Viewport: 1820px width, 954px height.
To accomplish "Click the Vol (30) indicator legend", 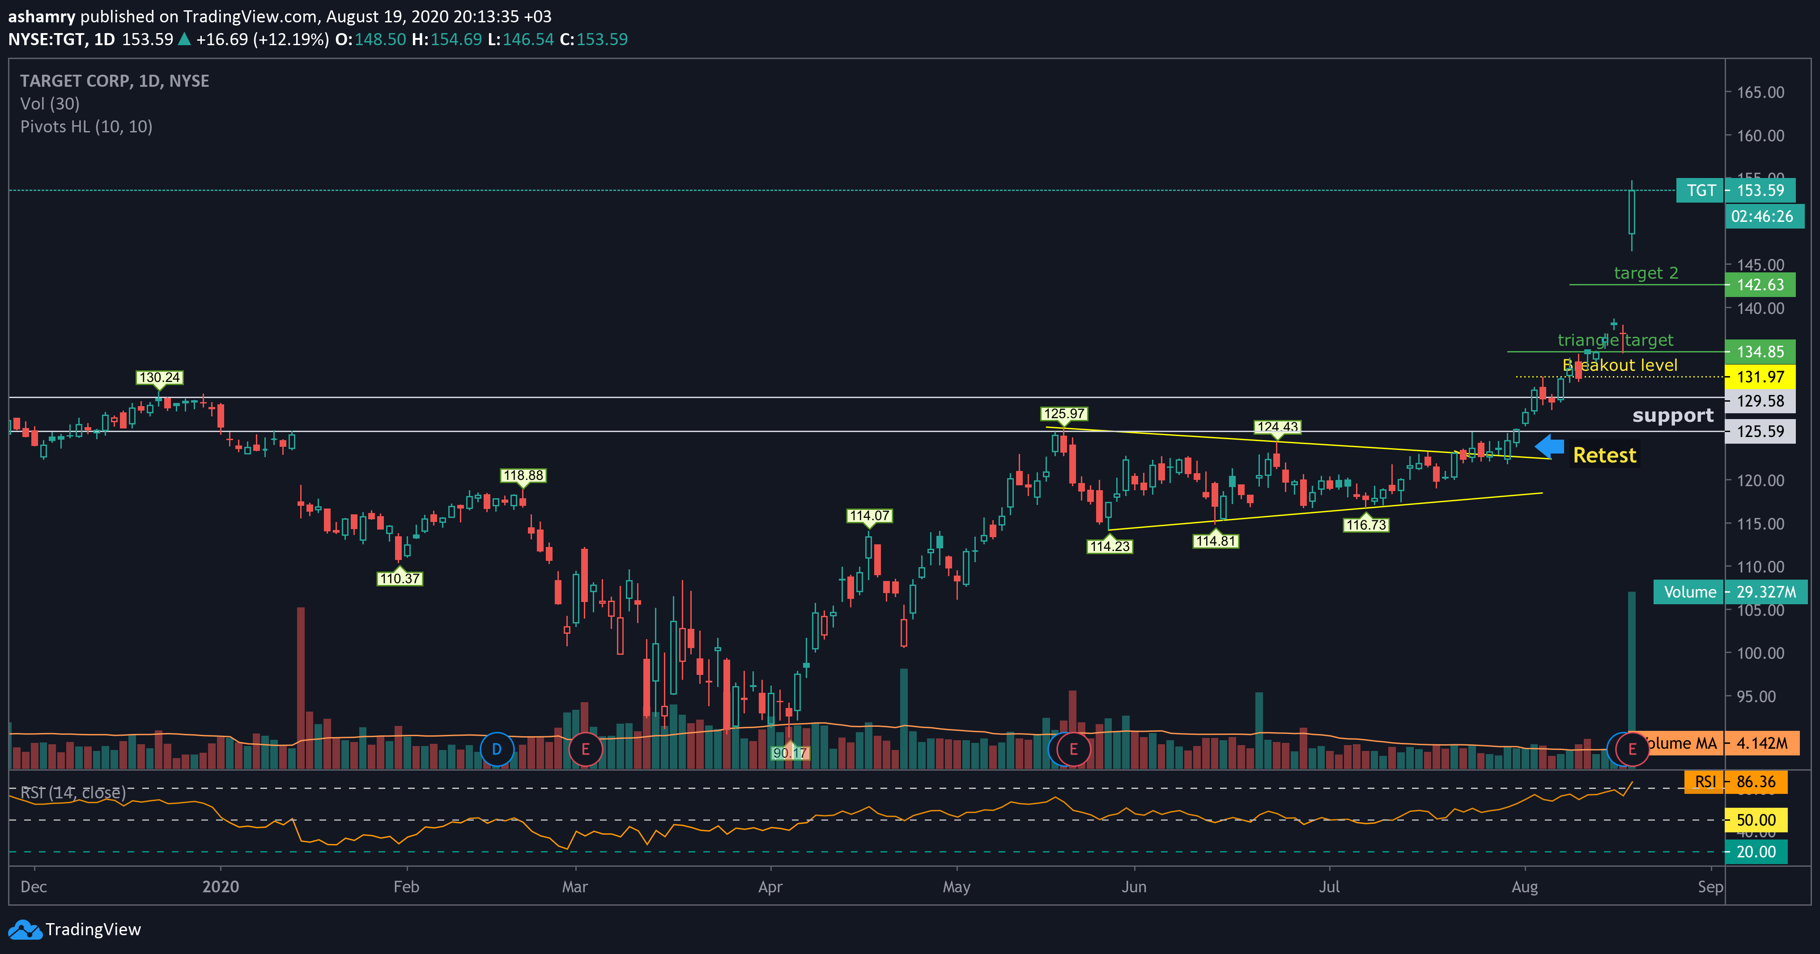I will pyautogui.click(x=50, y=104).
